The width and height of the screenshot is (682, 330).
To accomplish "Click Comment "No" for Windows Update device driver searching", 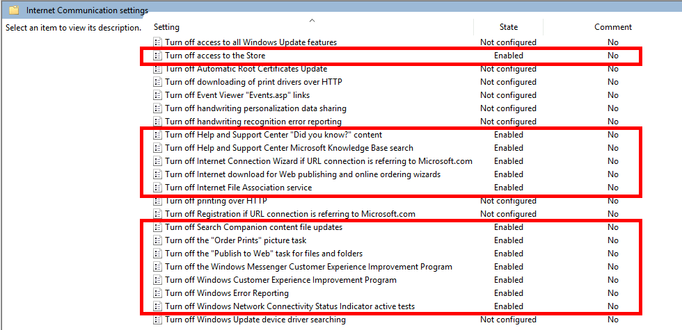I will [613, 320].
